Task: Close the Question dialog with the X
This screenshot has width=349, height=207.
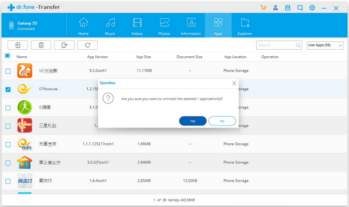Action: [x=234, y=83]
